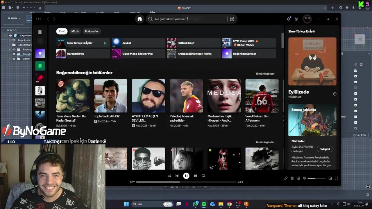Follow Nikbinler with Takip Et
This screenshot has width=372, height=209.
click(x=325, y=149)
